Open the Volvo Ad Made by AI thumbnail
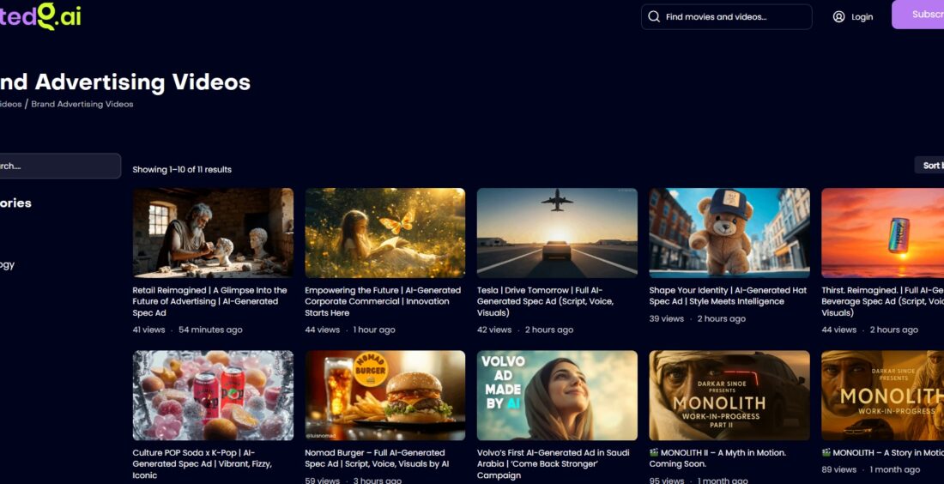 [557, 395]
